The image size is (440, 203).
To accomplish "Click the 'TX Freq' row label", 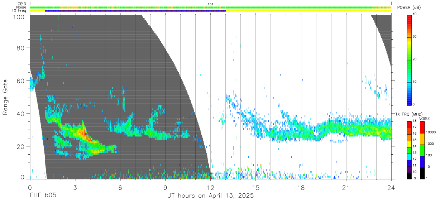I will coord(19,11).
